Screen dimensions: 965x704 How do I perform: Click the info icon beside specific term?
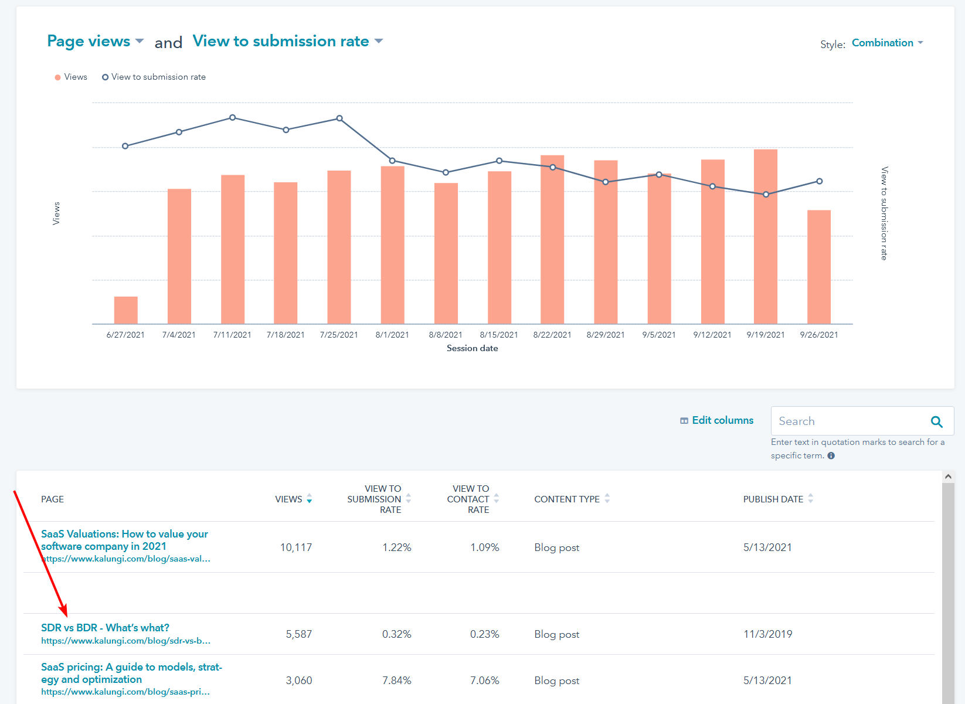coord(831,455)
